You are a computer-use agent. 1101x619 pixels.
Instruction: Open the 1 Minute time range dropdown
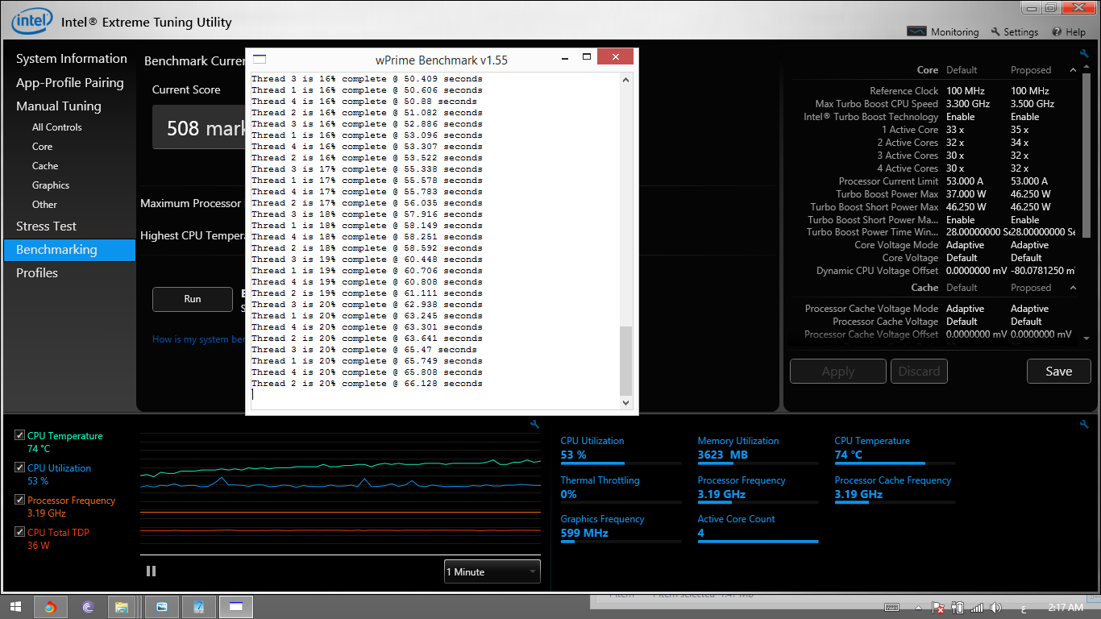(492, 571)
